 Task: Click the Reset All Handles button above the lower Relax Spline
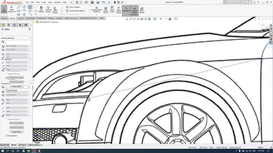pyautogui.click(x=17, y=127)
